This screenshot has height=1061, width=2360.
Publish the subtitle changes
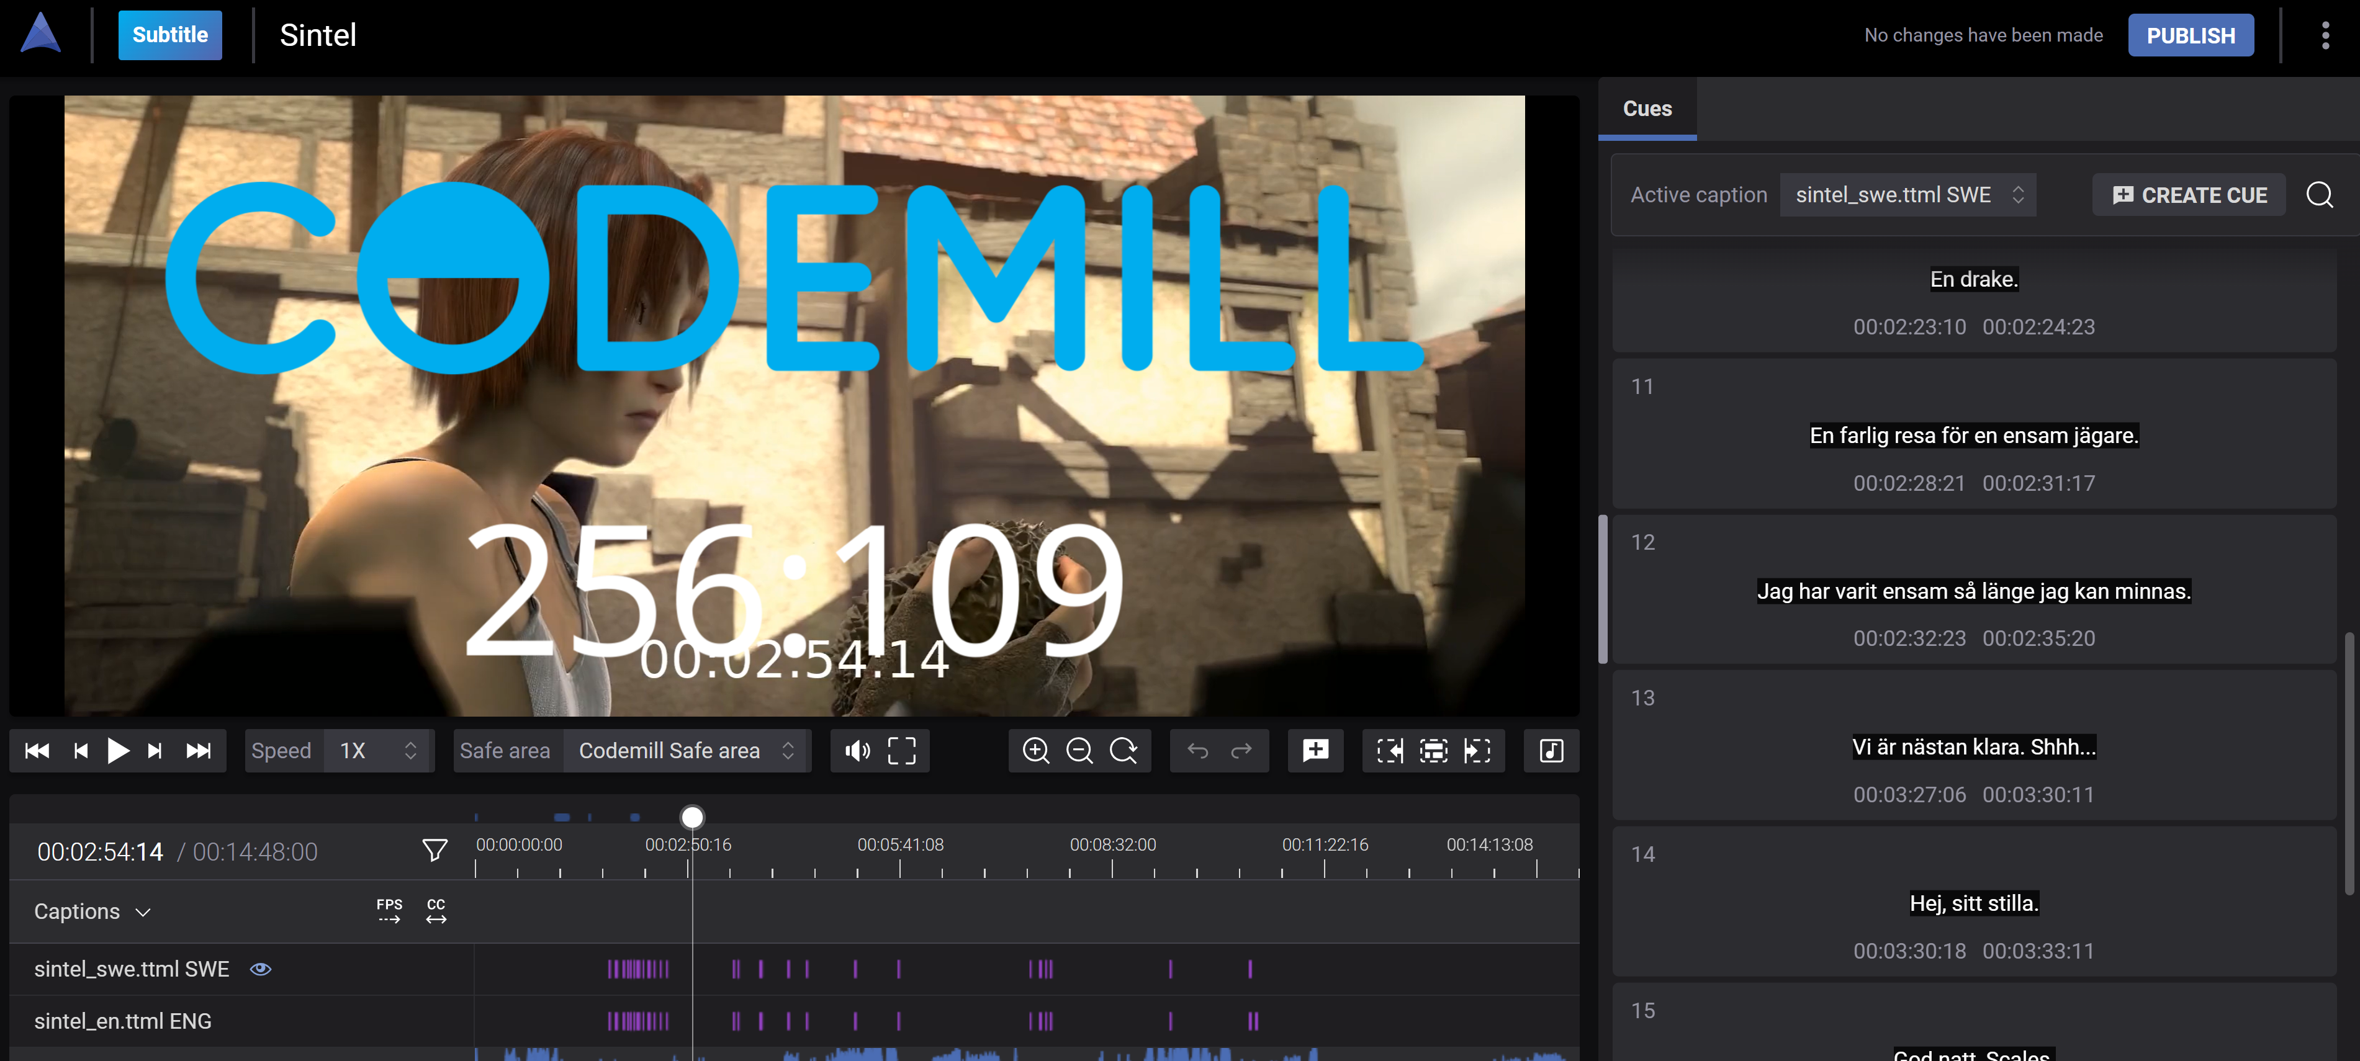coord(2189,35)
